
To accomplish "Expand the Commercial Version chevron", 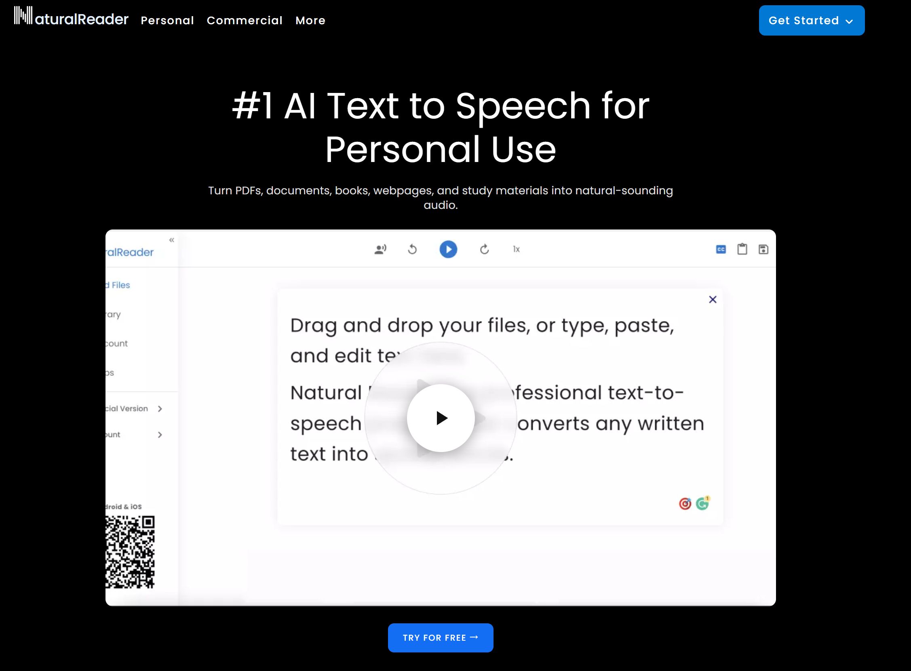I will coord(160,408).
